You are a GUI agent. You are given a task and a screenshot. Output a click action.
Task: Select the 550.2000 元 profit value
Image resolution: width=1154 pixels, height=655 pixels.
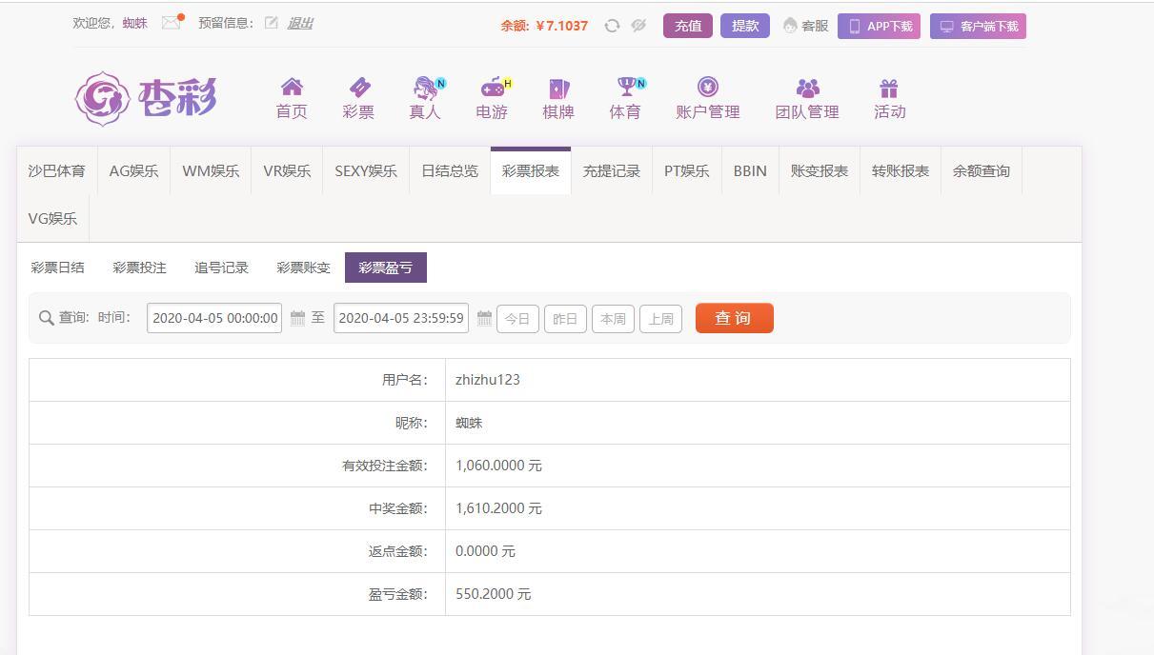pos(494,594)
